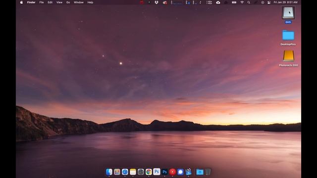This screenshot has height=178, width=317.
Task: Open the light Ps icon in the Dock
Action: click(x=157, y=172)
